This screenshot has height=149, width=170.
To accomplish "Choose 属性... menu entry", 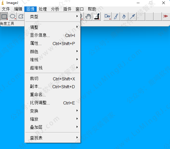I will (x=53, y=43).
